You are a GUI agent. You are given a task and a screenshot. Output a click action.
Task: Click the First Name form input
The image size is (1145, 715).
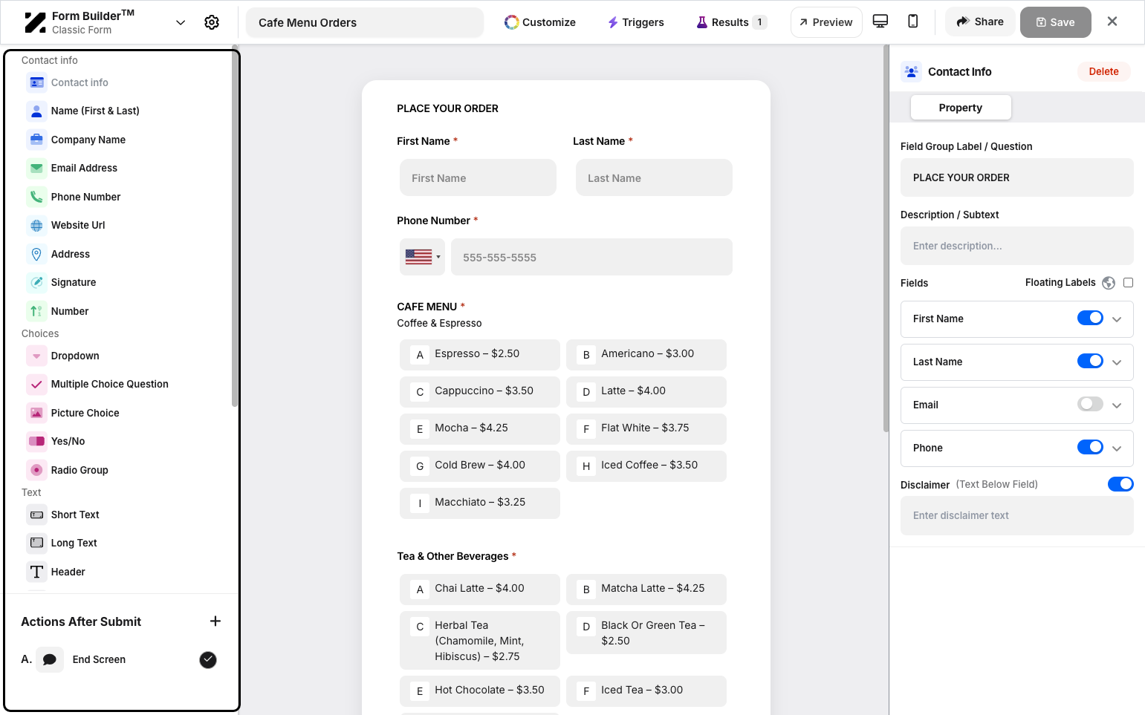(478, 177)
